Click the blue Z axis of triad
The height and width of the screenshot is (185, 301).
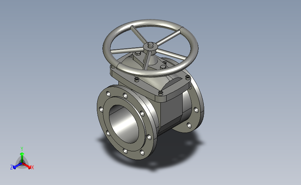click(17, 166)
